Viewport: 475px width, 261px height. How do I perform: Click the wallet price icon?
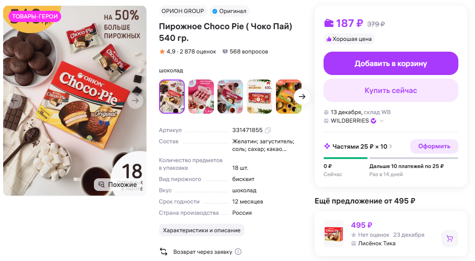329,23
